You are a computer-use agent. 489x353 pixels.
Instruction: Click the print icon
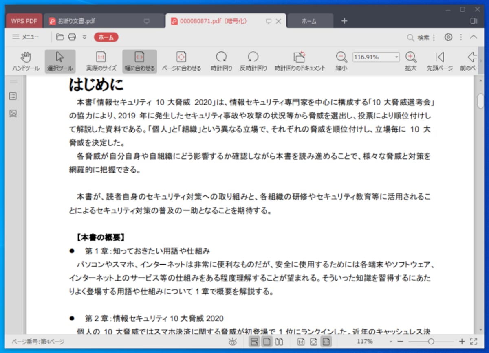click(72, 37)
